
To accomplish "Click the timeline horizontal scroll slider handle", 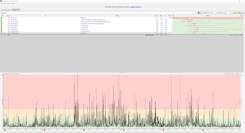I will pyautogui.click(x=233, y=132).
